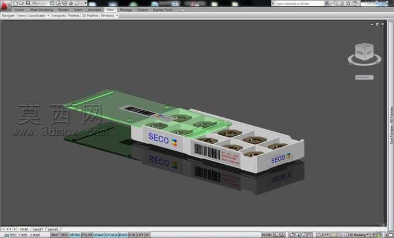The width and height of the screenshot is (394, 238).
Task: Toggle OTRACK in status bar
Action: pos(111,235)
